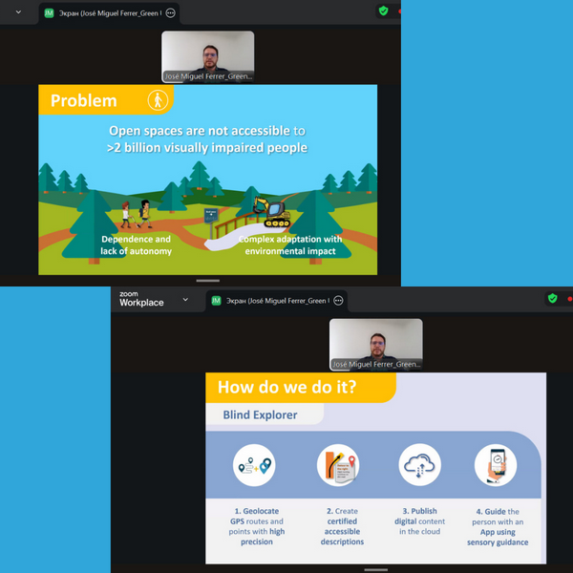Click the cloud publish icon on the slide
Viewport: 573px width, 573px height.
click(419, 466)
